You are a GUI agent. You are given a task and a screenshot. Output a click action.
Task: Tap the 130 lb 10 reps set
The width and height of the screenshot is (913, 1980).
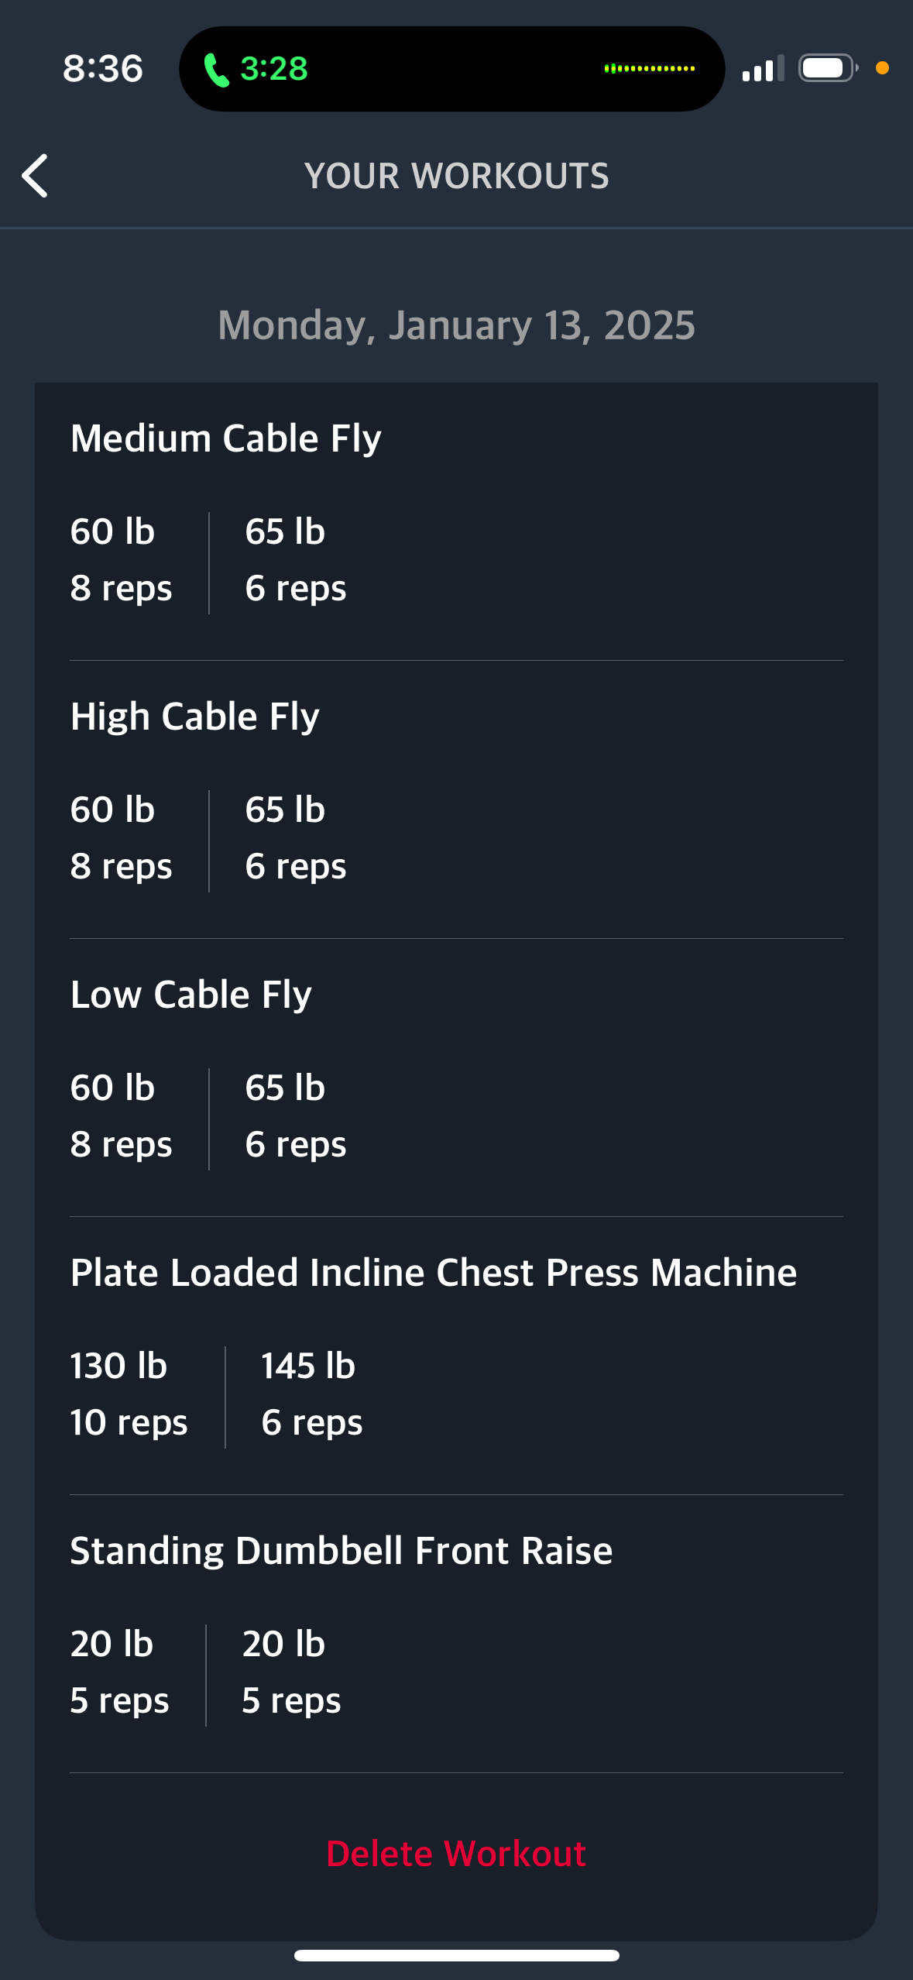pyautogui.click(x=129, y=1394)
